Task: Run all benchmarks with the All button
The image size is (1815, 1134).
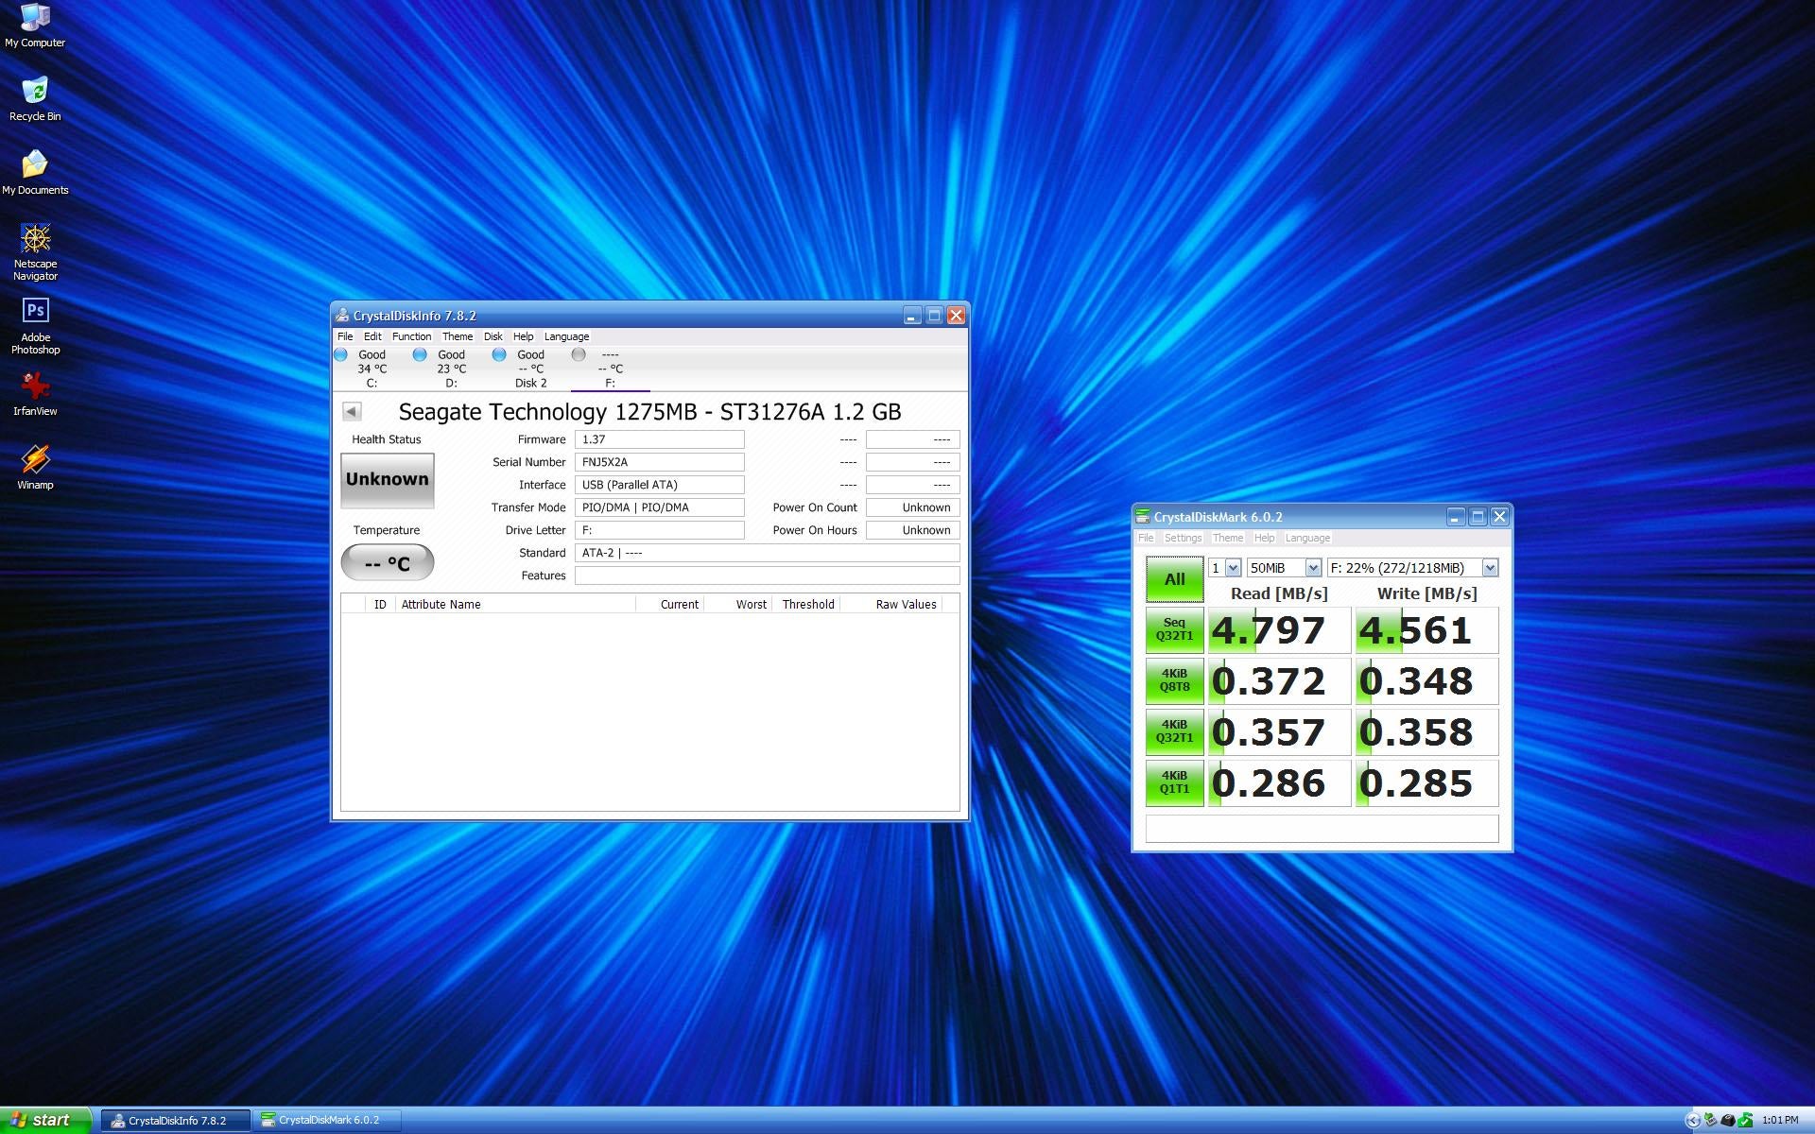Action: click(x=1174, y=579)
